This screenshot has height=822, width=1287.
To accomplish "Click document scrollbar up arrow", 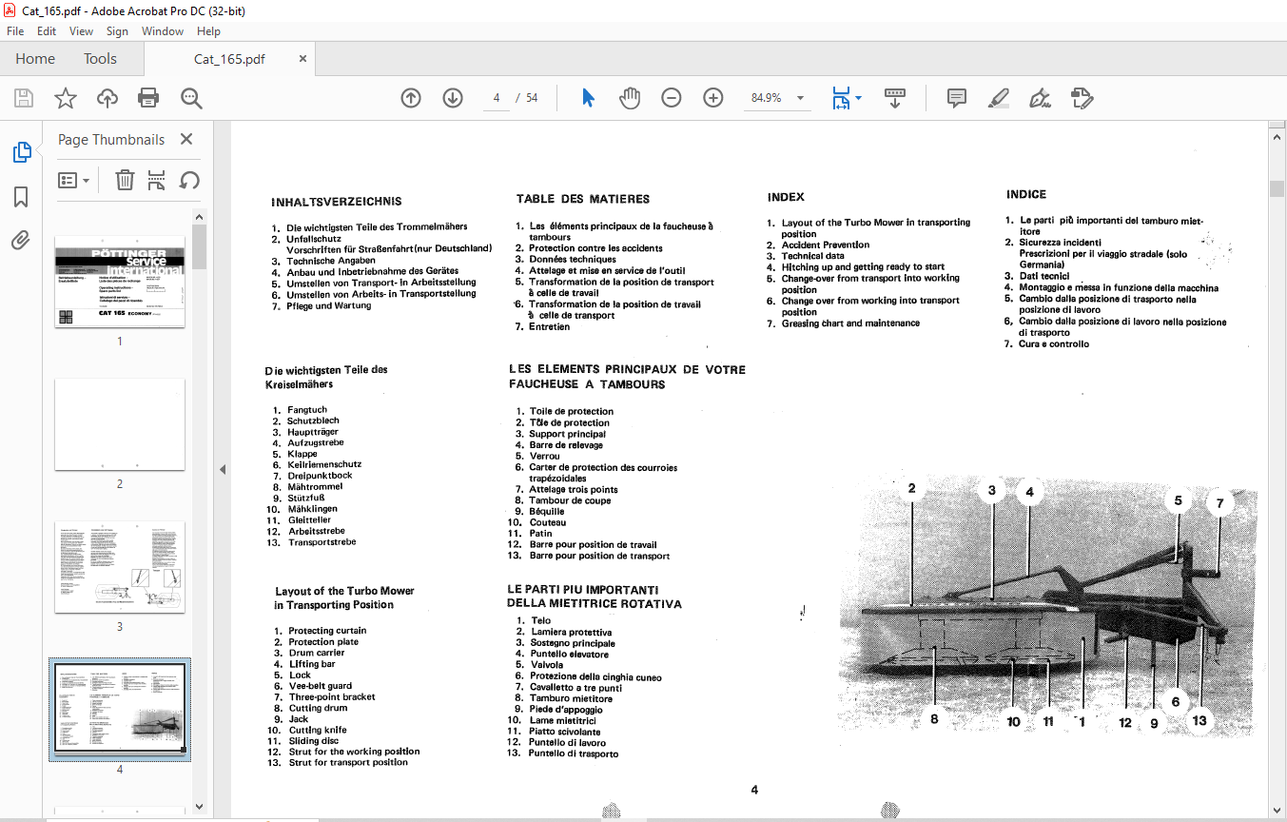I will [1277, 138].
